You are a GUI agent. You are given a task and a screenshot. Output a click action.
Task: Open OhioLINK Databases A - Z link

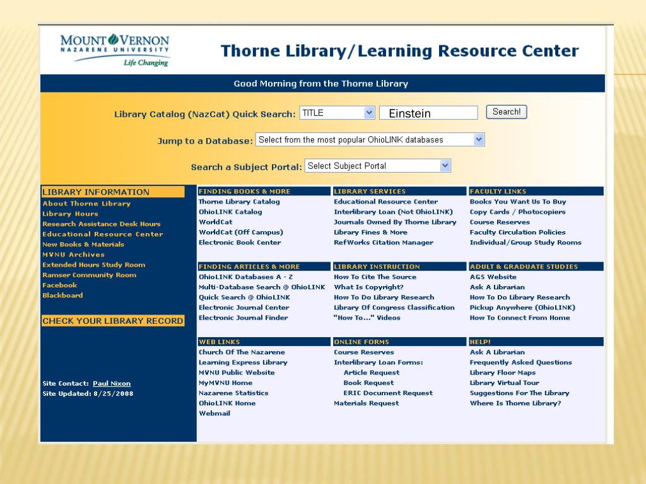pyautogui.click(x=245, y=277)
